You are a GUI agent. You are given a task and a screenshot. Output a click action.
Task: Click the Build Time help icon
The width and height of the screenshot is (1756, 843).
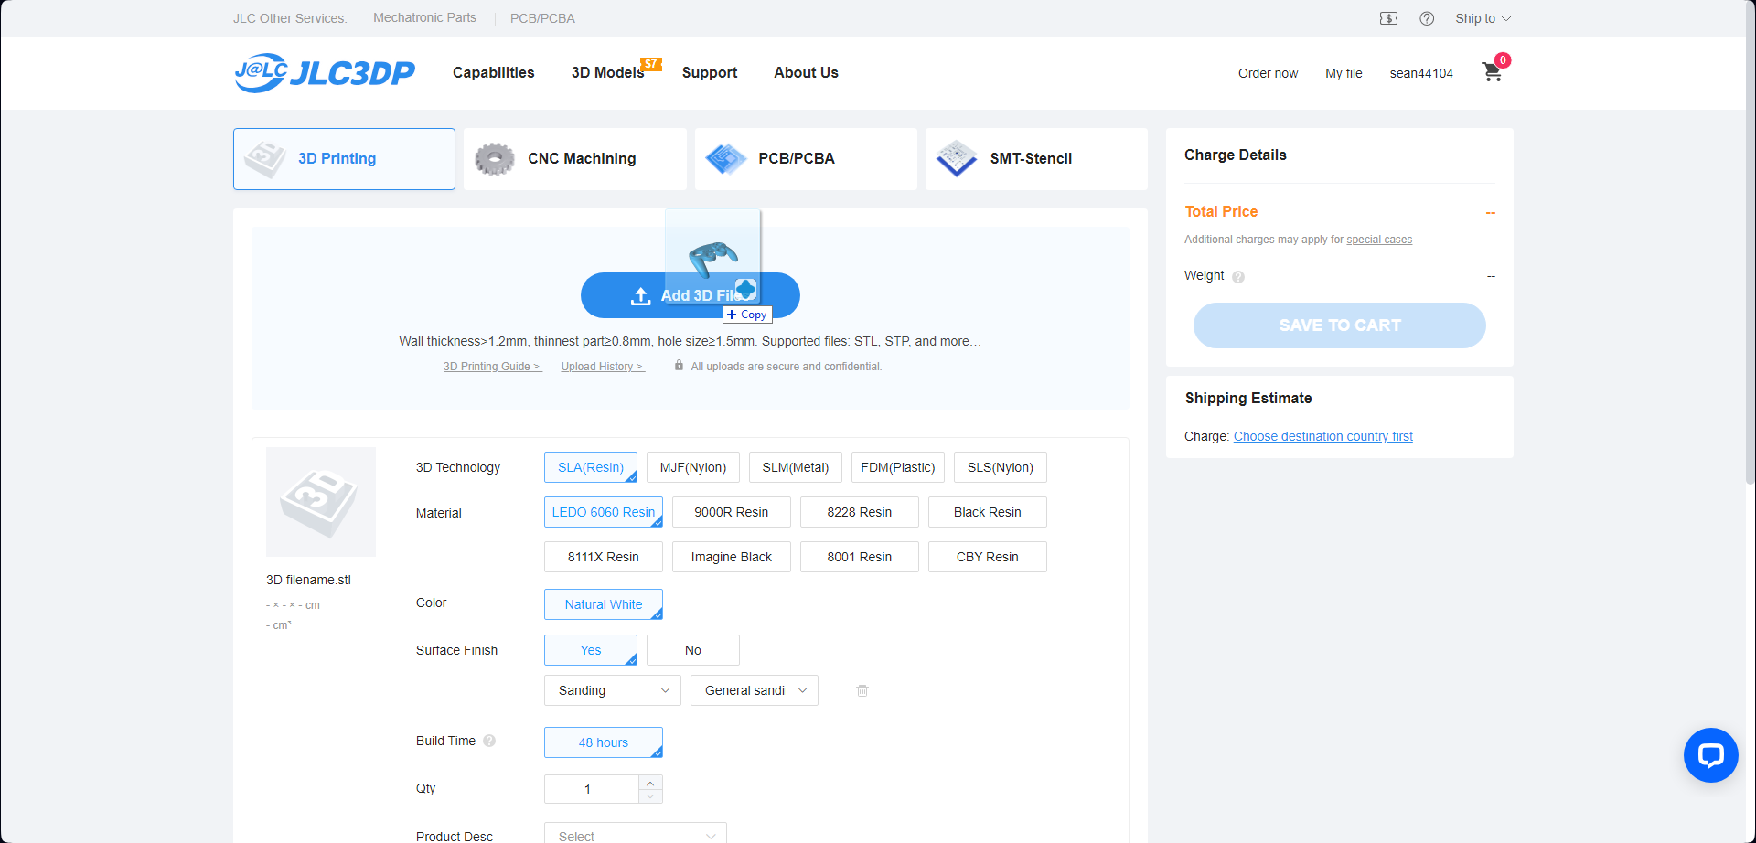[489, 741]
